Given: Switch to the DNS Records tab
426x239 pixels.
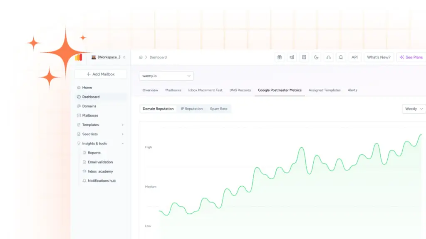Looking at the screenshot, I should (240, 90).
